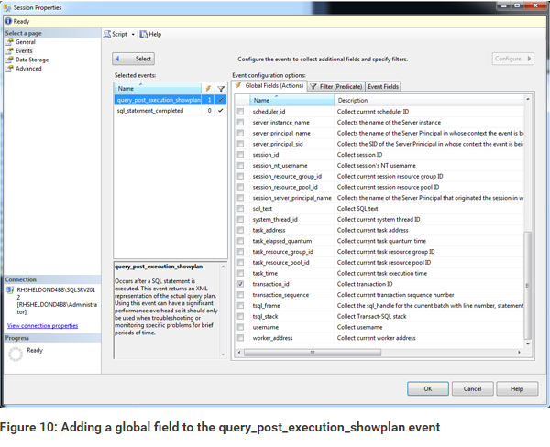Select the sql_statement_completed event row
Viewport: 550px width, 447px height.
coord(170,111)
